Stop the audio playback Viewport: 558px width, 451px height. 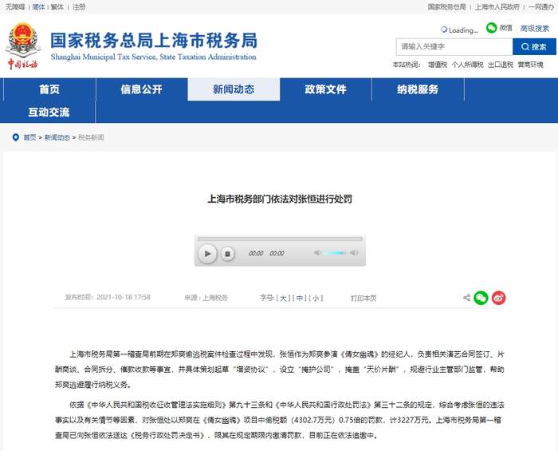tap(228, 254)
